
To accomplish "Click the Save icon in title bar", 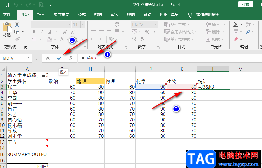I will pyautogui.click(x=6, y=5).
